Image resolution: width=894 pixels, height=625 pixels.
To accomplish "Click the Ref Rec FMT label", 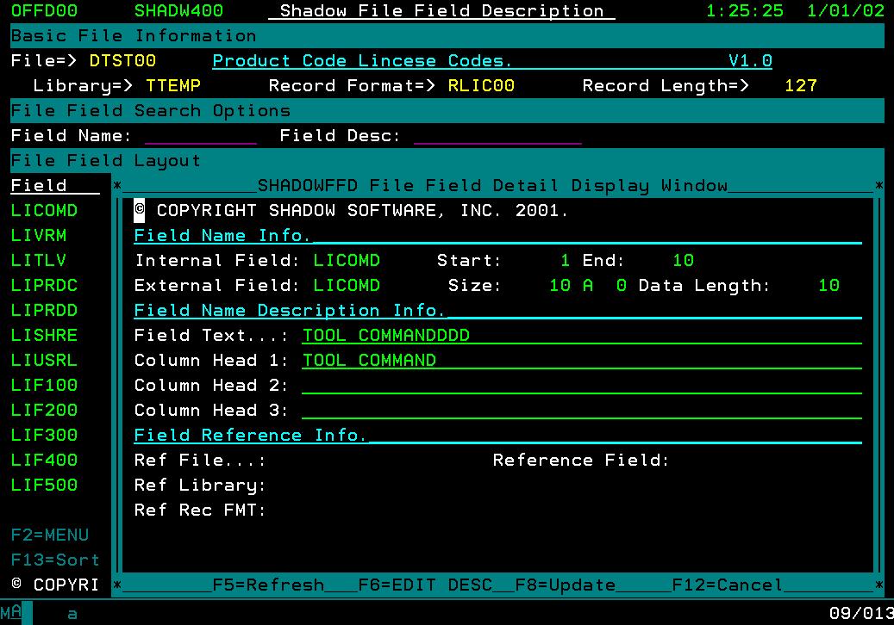I will click(200, 510).
